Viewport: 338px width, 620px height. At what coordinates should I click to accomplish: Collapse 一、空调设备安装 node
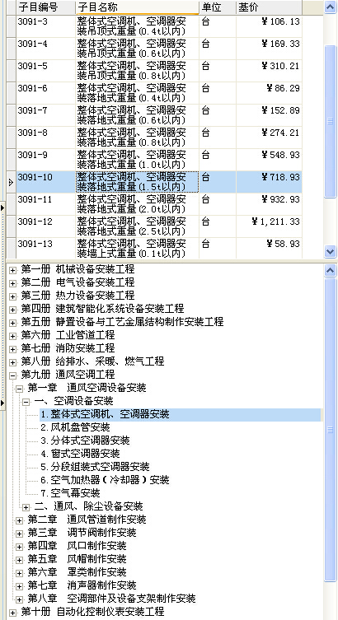pyautogui.click(x=26, y=402)
